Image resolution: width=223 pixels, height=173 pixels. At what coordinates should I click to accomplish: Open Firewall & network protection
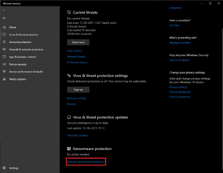[x=4, y=49]
